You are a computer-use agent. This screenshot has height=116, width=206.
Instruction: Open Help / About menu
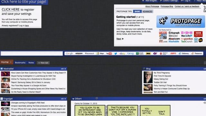pyautogui.click(x=200, y=1)
